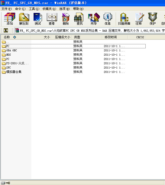Click the disk drive status bar icon
This screenshot has height=185, width=165.
[x=3, y=183]
